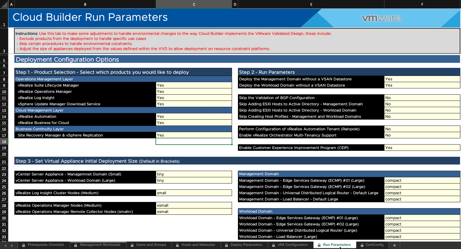This screenshot has height=249, width=461.
Task: Select column E header
Action: coord(311,4)
